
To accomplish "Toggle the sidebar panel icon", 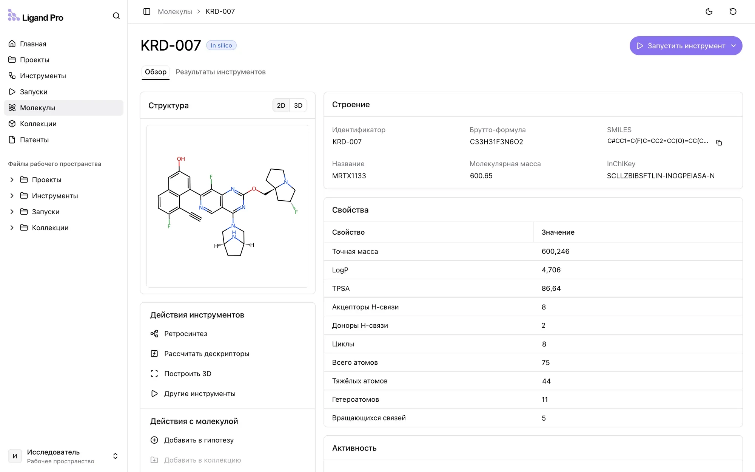I will (x=147, y=12).
